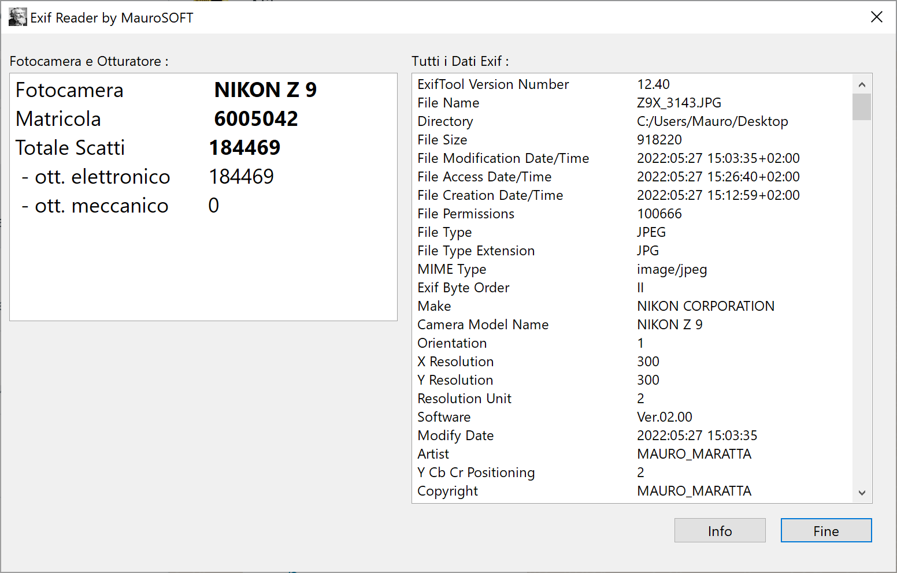
Task: Select the Software row
Action: coord(632,417)
